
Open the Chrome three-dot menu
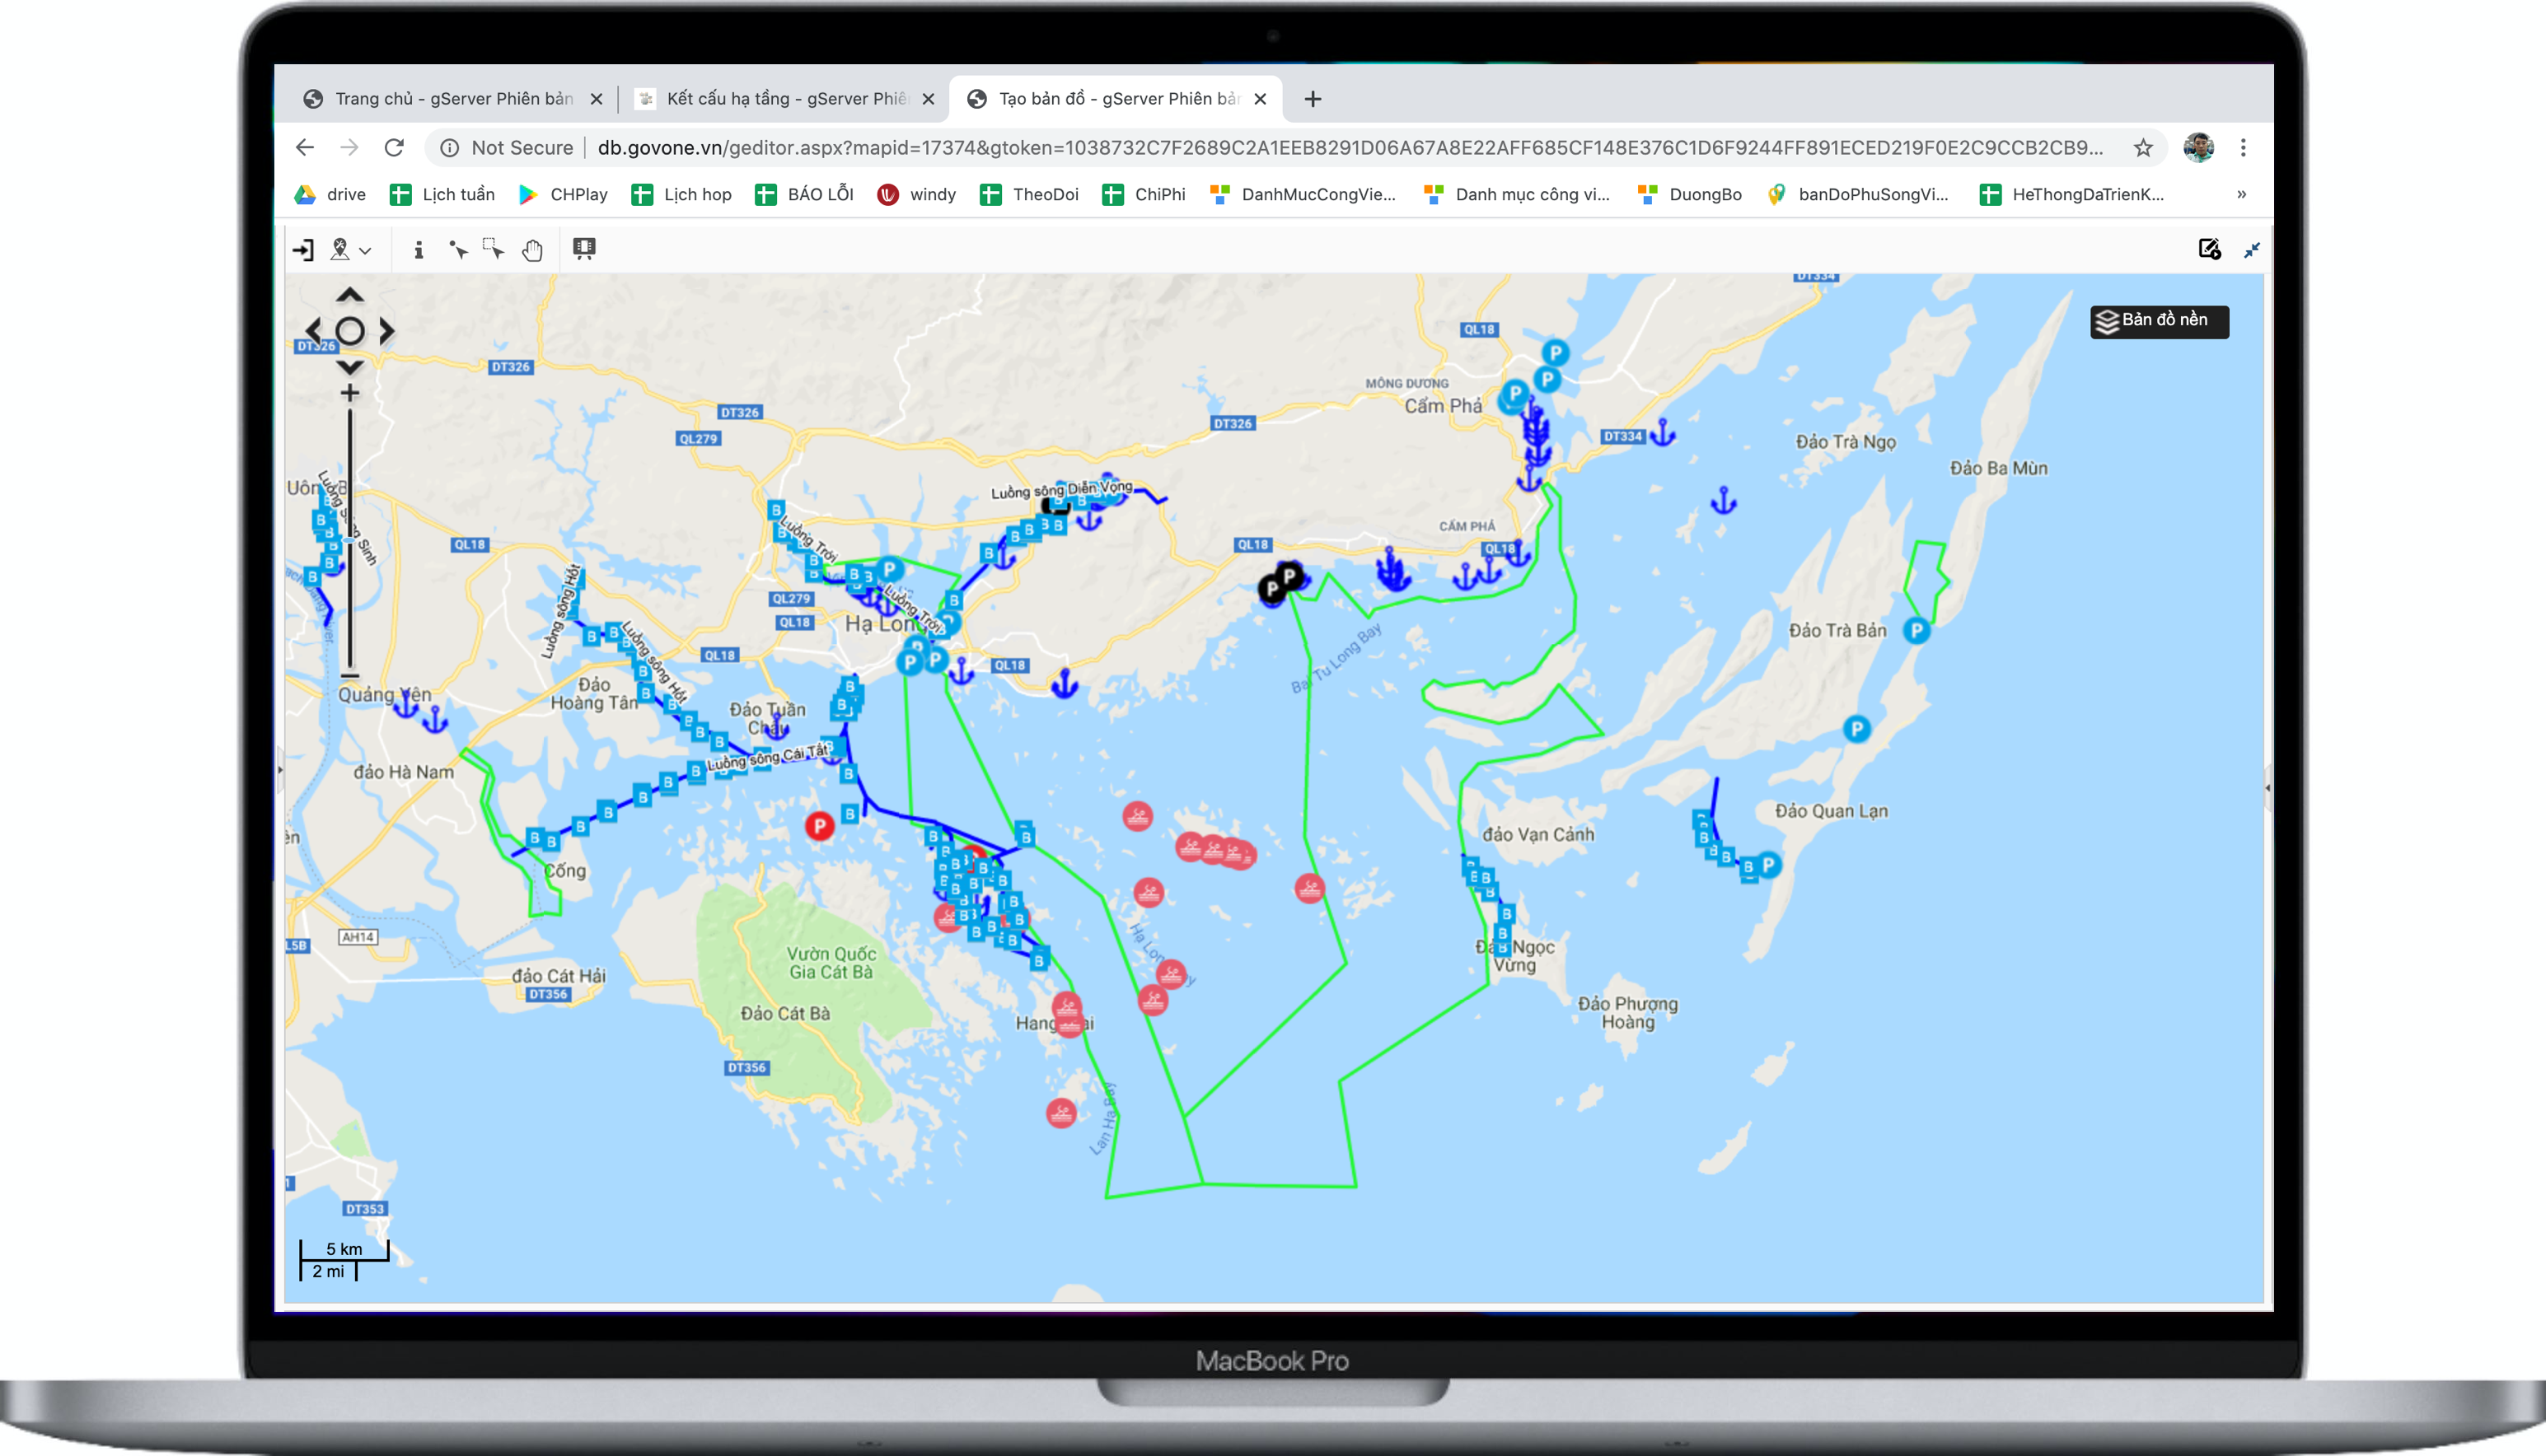(2243, 148)
